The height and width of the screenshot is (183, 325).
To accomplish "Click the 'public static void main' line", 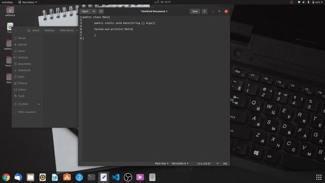I will point(124,23).
